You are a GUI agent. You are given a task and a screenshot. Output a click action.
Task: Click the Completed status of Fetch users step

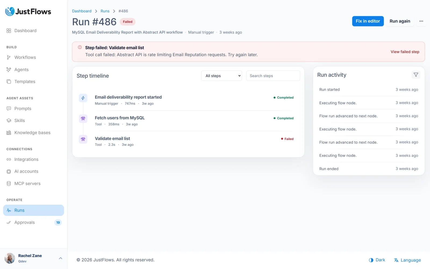pos(284,118)
